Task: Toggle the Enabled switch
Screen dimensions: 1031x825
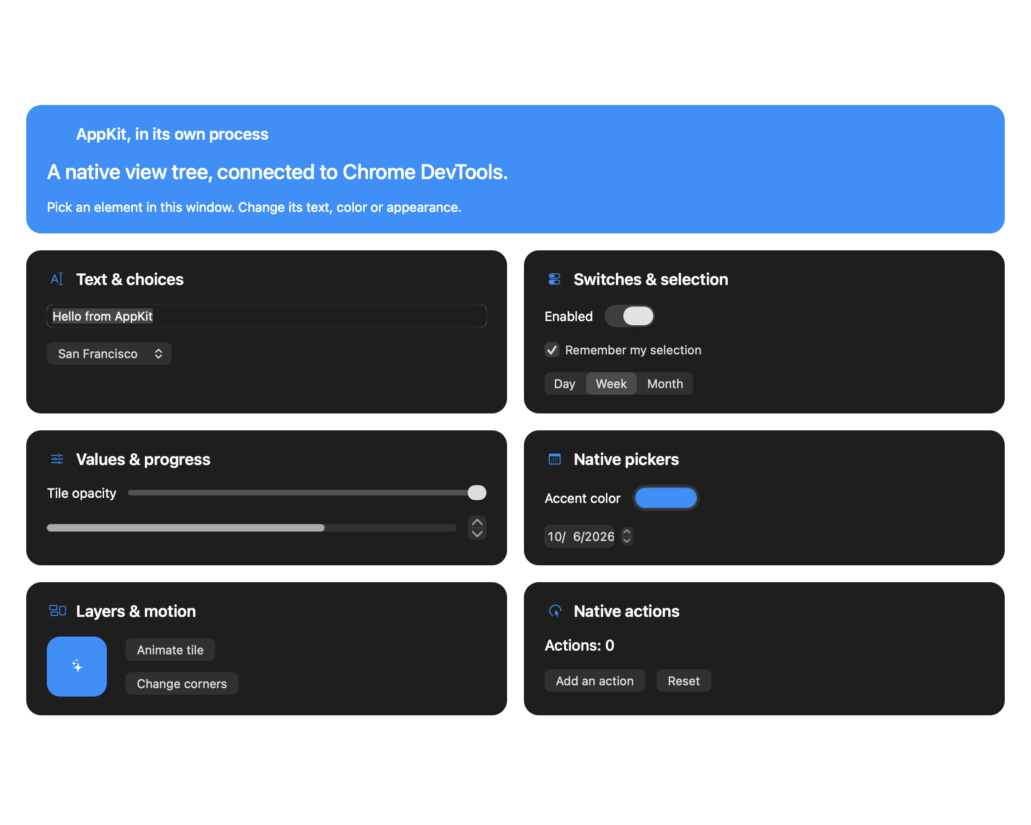Action: click(629, 316)
